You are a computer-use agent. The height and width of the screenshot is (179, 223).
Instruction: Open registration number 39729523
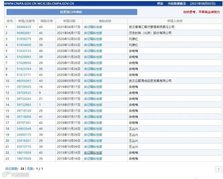pyautogui.click(x=24, y=93)
